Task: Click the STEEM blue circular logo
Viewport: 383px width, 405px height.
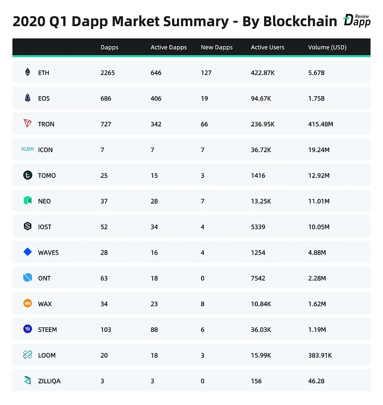Action: (28, 329)
